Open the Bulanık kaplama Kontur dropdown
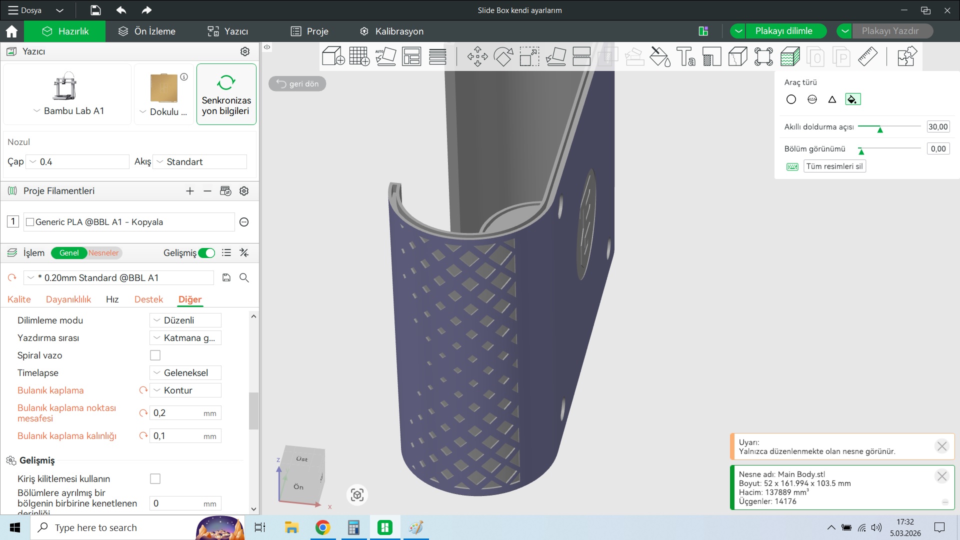Viewport: 960px width, 540px height. pos(185,390)
